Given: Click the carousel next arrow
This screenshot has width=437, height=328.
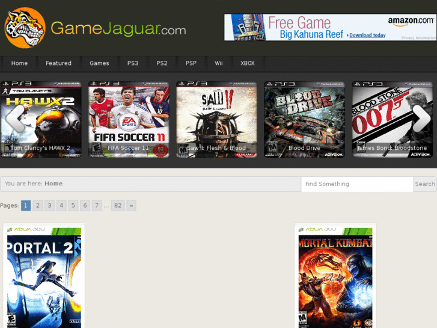Looking at the screenshot, I should 421,119.
